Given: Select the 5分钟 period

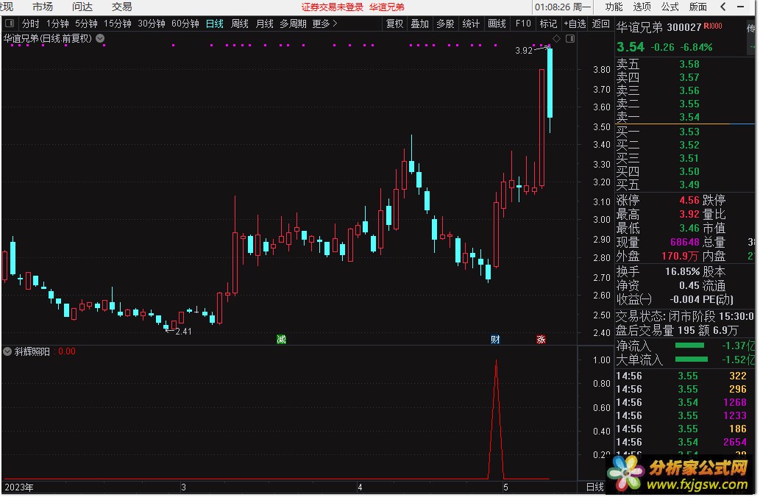Looking at the screenshot, I should (x=86, y=24).
